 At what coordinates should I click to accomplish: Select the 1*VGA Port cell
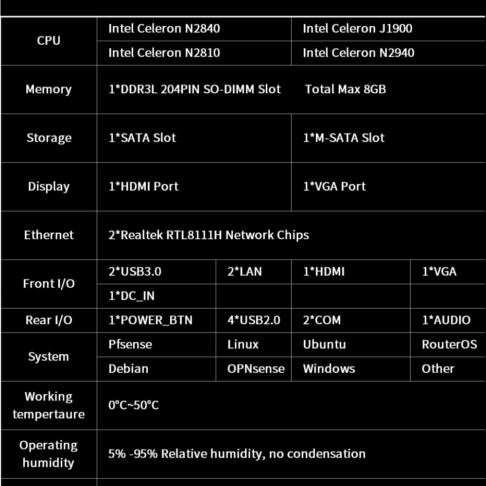point(334,187)
